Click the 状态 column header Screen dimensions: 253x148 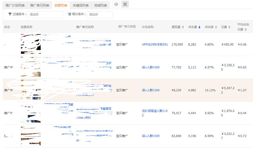7,27
